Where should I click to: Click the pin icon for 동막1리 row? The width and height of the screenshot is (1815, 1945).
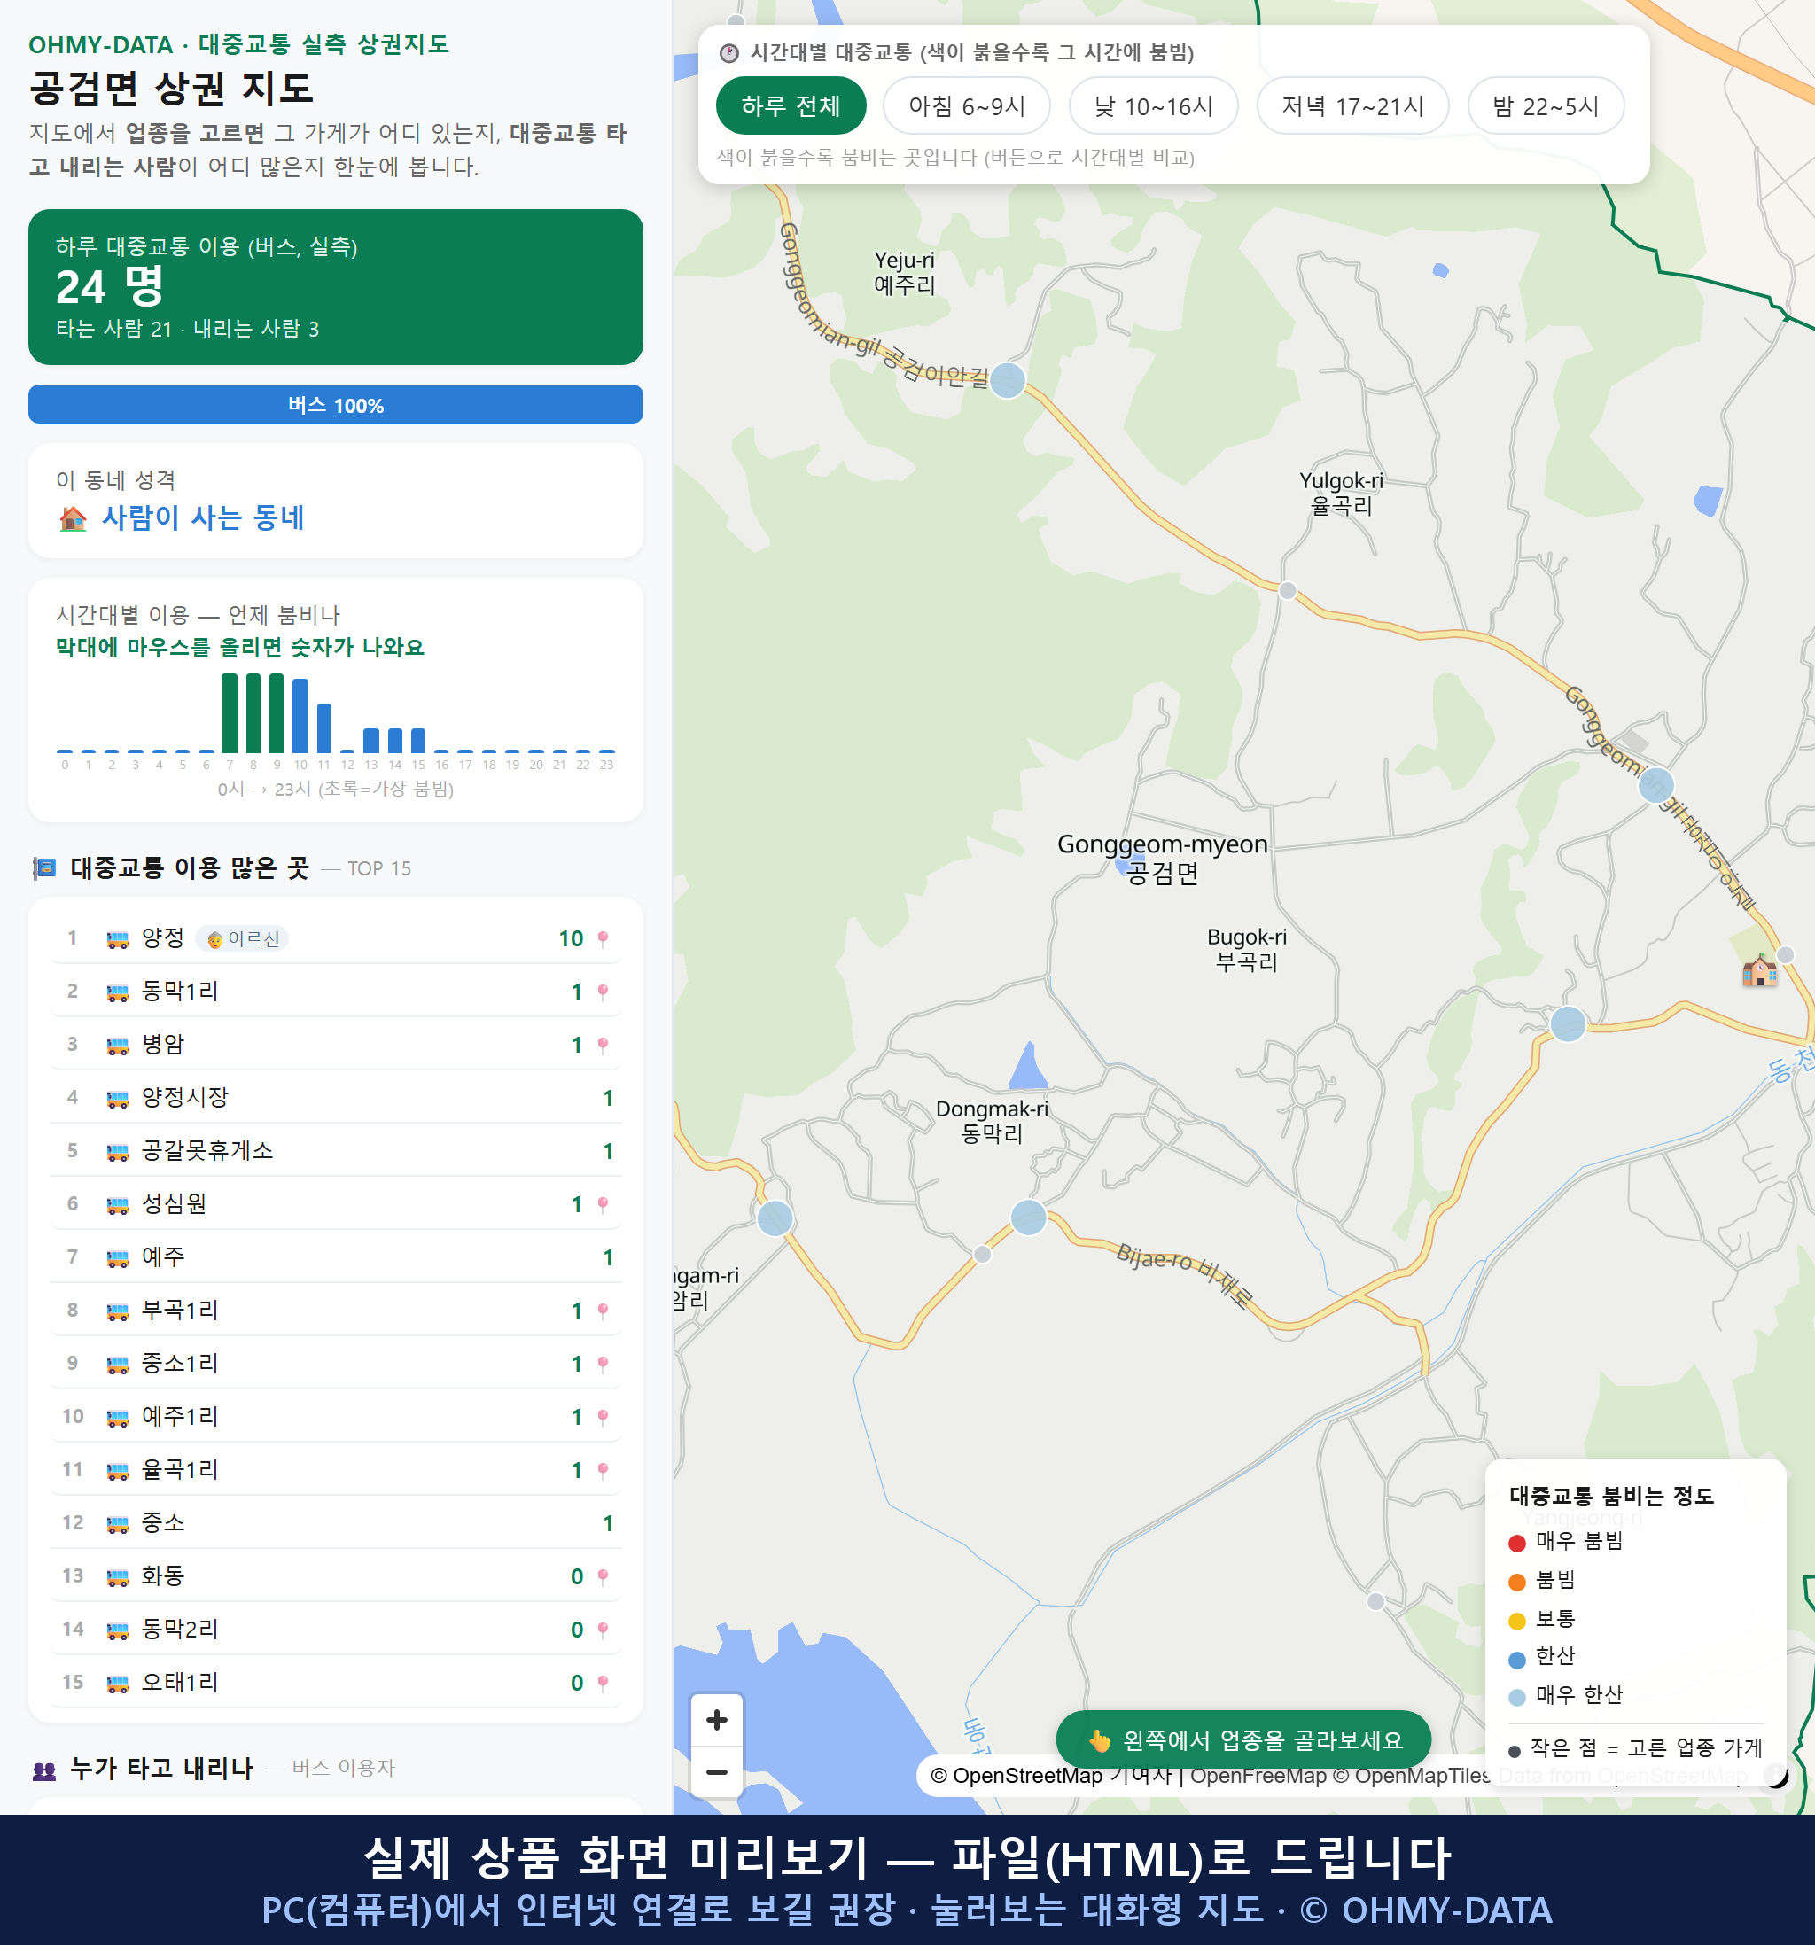pyautogui.click(x=603, y=992)
